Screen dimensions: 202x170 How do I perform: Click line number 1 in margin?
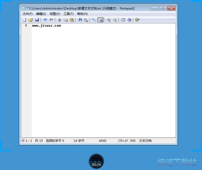coord(26,26)
